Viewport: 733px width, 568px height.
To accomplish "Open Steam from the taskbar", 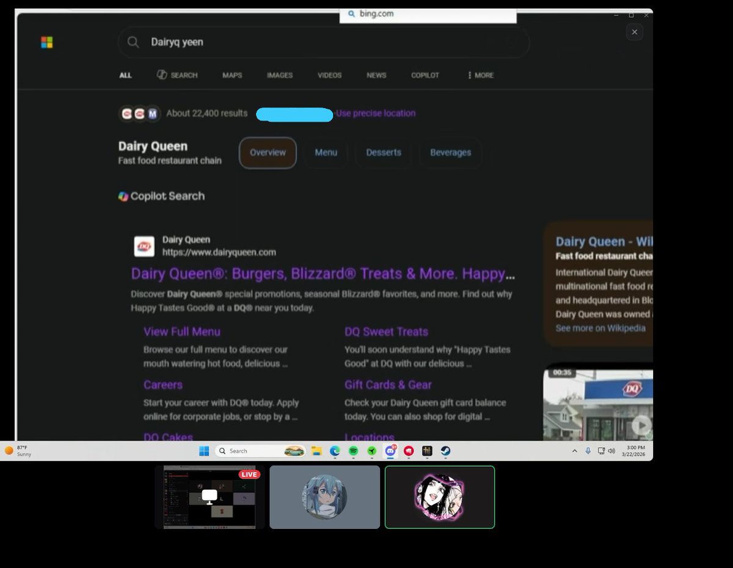I will (446, 451).
